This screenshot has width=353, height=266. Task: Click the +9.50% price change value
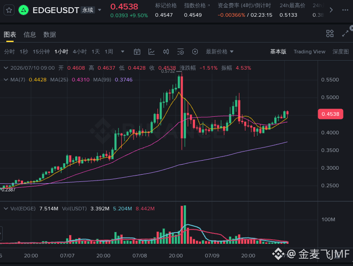pyautogui.click(x=138, y=15)
